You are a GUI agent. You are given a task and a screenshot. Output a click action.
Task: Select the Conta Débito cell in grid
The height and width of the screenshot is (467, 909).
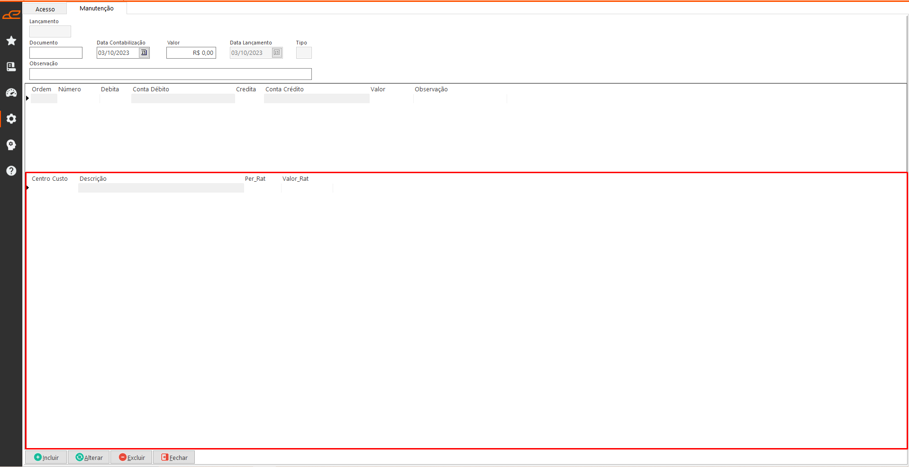pos(183,98)
